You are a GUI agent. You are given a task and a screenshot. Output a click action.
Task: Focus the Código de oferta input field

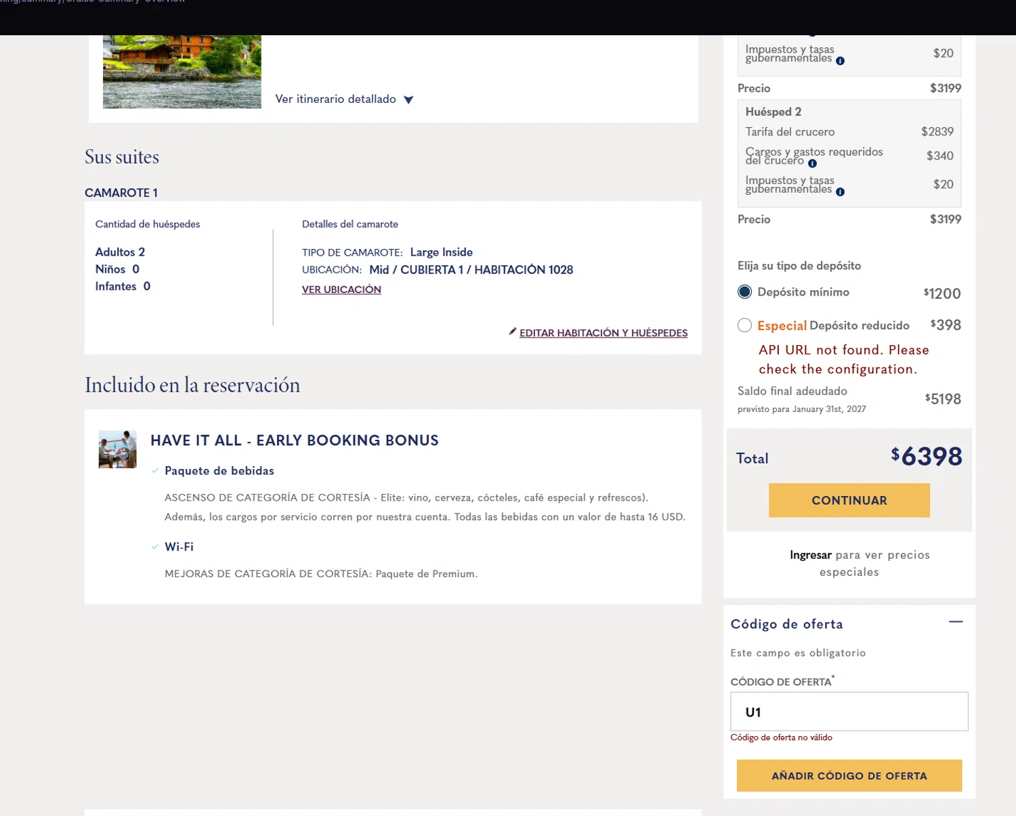[x=849, y=711]
